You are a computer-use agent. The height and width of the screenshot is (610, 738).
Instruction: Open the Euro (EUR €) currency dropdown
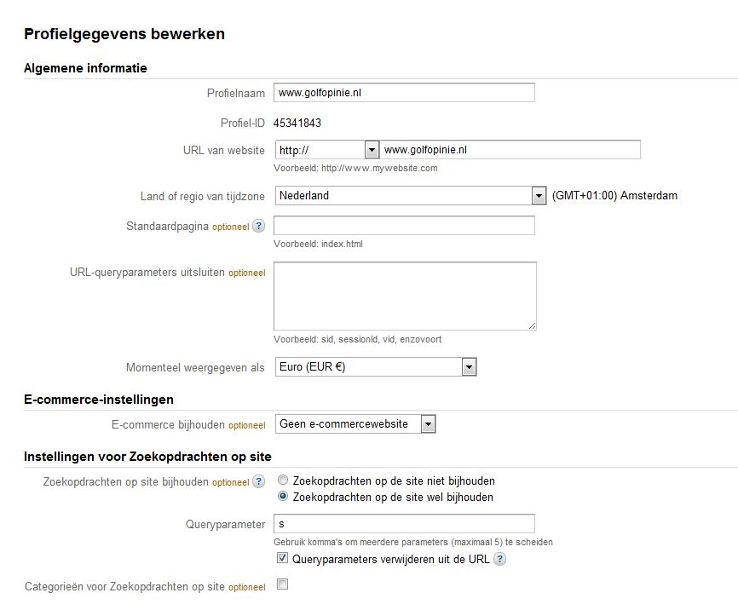(376, 366)
